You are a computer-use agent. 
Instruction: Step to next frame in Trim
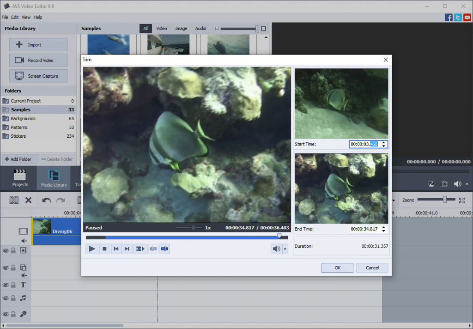(x=127, y=249)
